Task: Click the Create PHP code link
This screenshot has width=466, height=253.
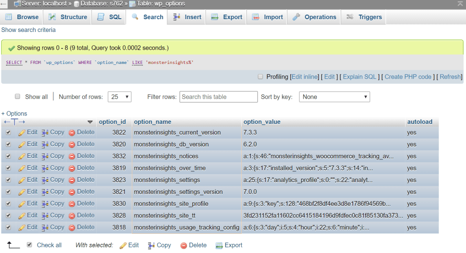Action: click(x=408, y=77)
